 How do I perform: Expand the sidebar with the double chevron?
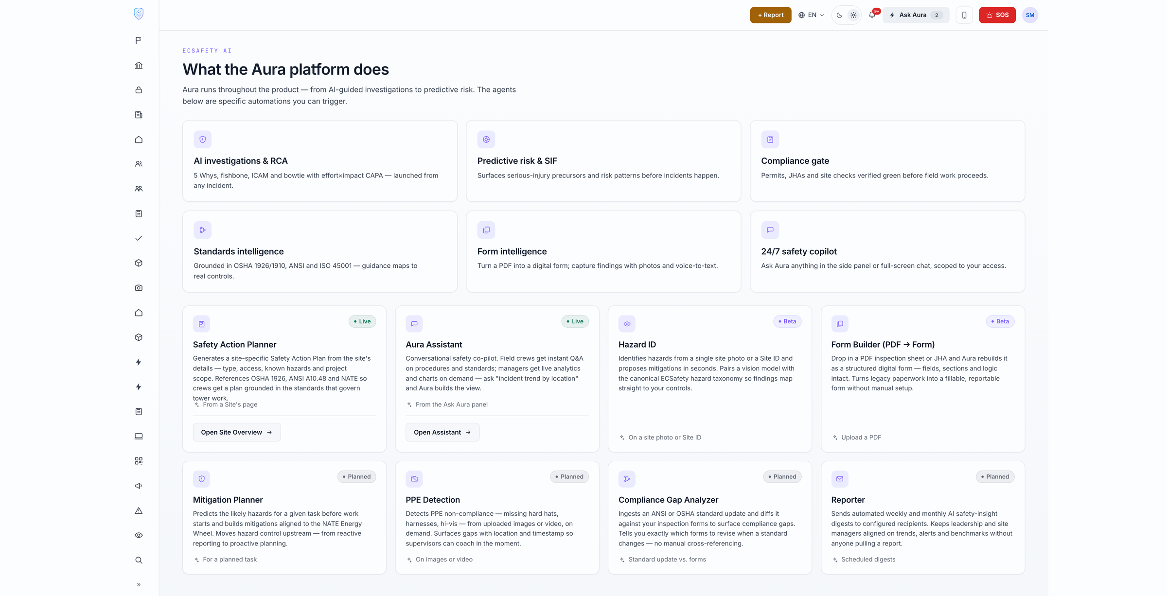tap(139, 585)
